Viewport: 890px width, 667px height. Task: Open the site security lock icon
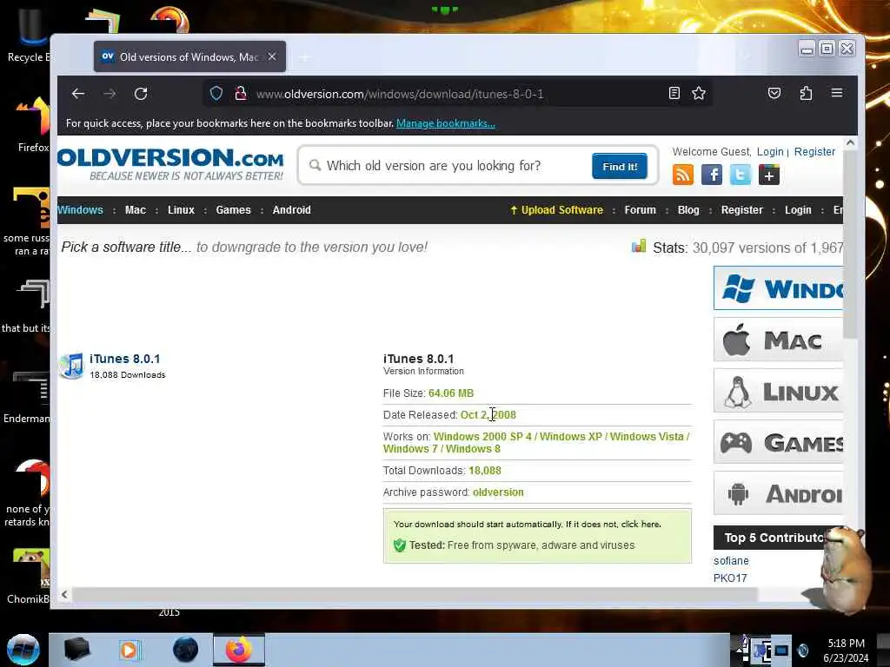(x=241, y=93)
